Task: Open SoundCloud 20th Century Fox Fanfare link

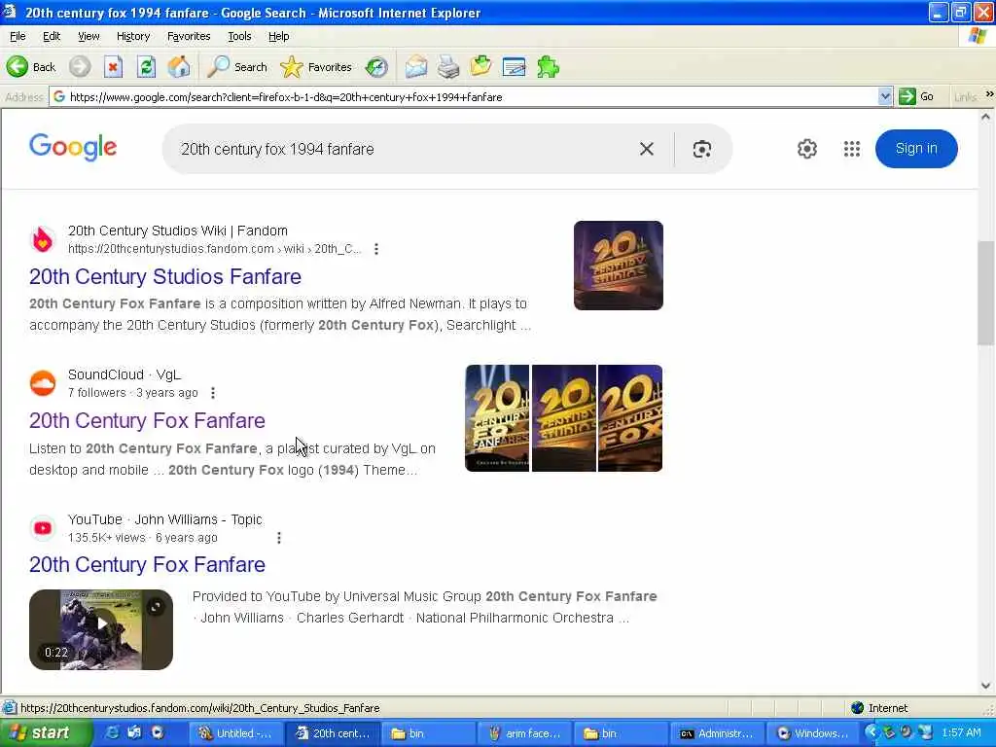Action: click(147, 421)
